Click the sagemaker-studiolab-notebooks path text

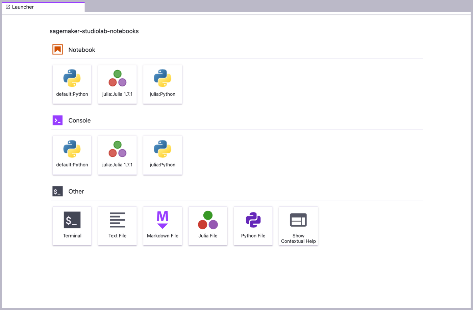point(94,31)
